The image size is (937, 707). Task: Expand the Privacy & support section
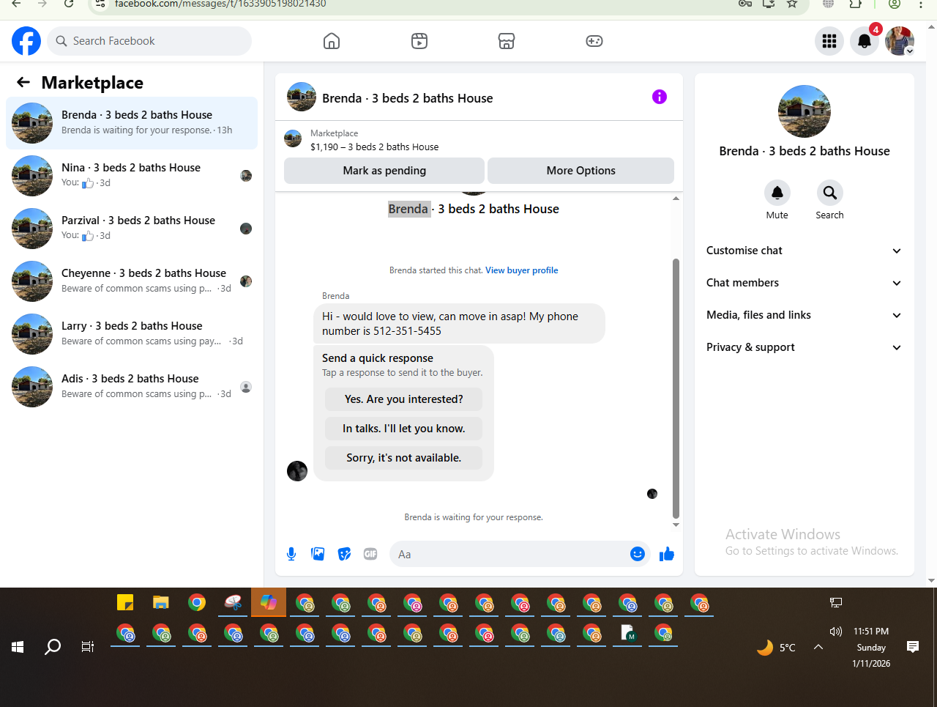point(804,347)
